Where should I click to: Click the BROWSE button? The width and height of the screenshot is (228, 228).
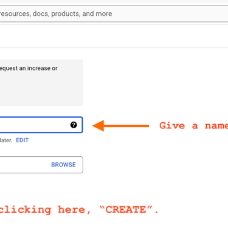click(x=63, y=165)
